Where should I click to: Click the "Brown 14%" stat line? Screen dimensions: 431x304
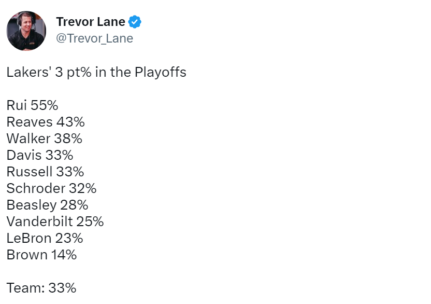(x=41, y=255)
